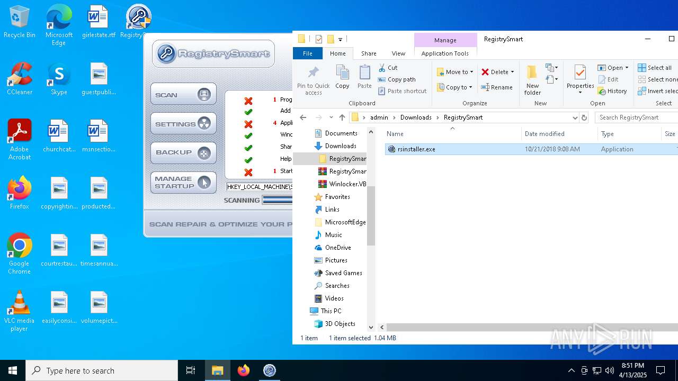Click the New folder icon

(x=532, y=80)
